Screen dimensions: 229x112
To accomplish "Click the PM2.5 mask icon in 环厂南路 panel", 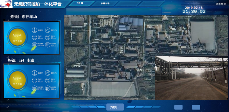I will [34, 80].
